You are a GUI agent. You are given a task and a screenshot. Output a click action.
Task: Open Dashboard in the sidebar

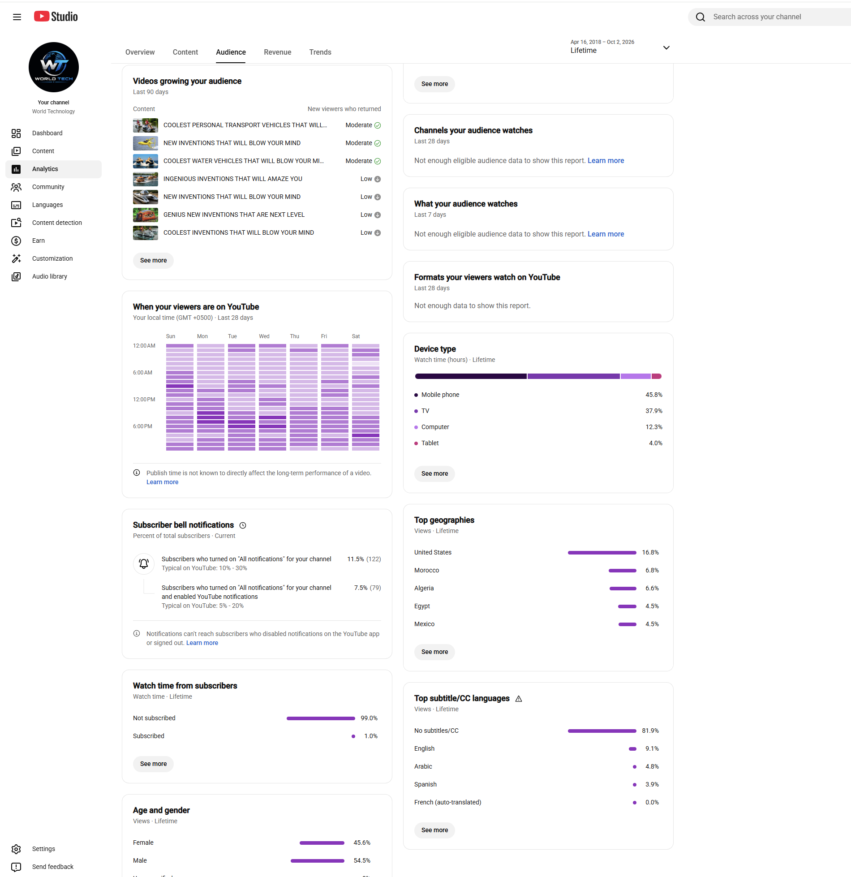(54, 133)
